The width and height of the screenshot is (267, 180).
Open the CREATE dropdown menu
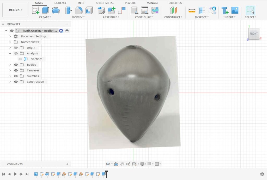(x=45, y=17)
